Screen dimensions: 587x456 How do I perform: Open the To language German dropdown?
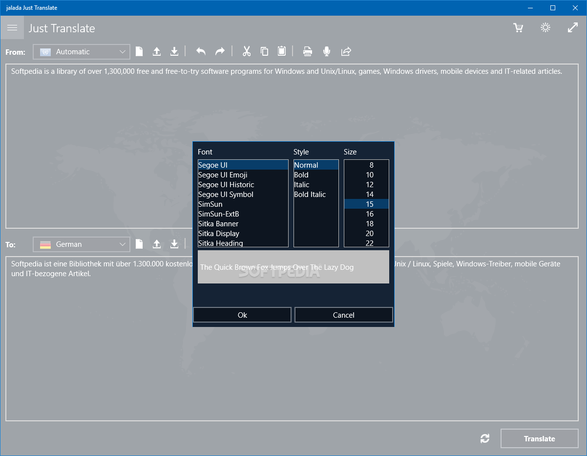pos(82,244)
